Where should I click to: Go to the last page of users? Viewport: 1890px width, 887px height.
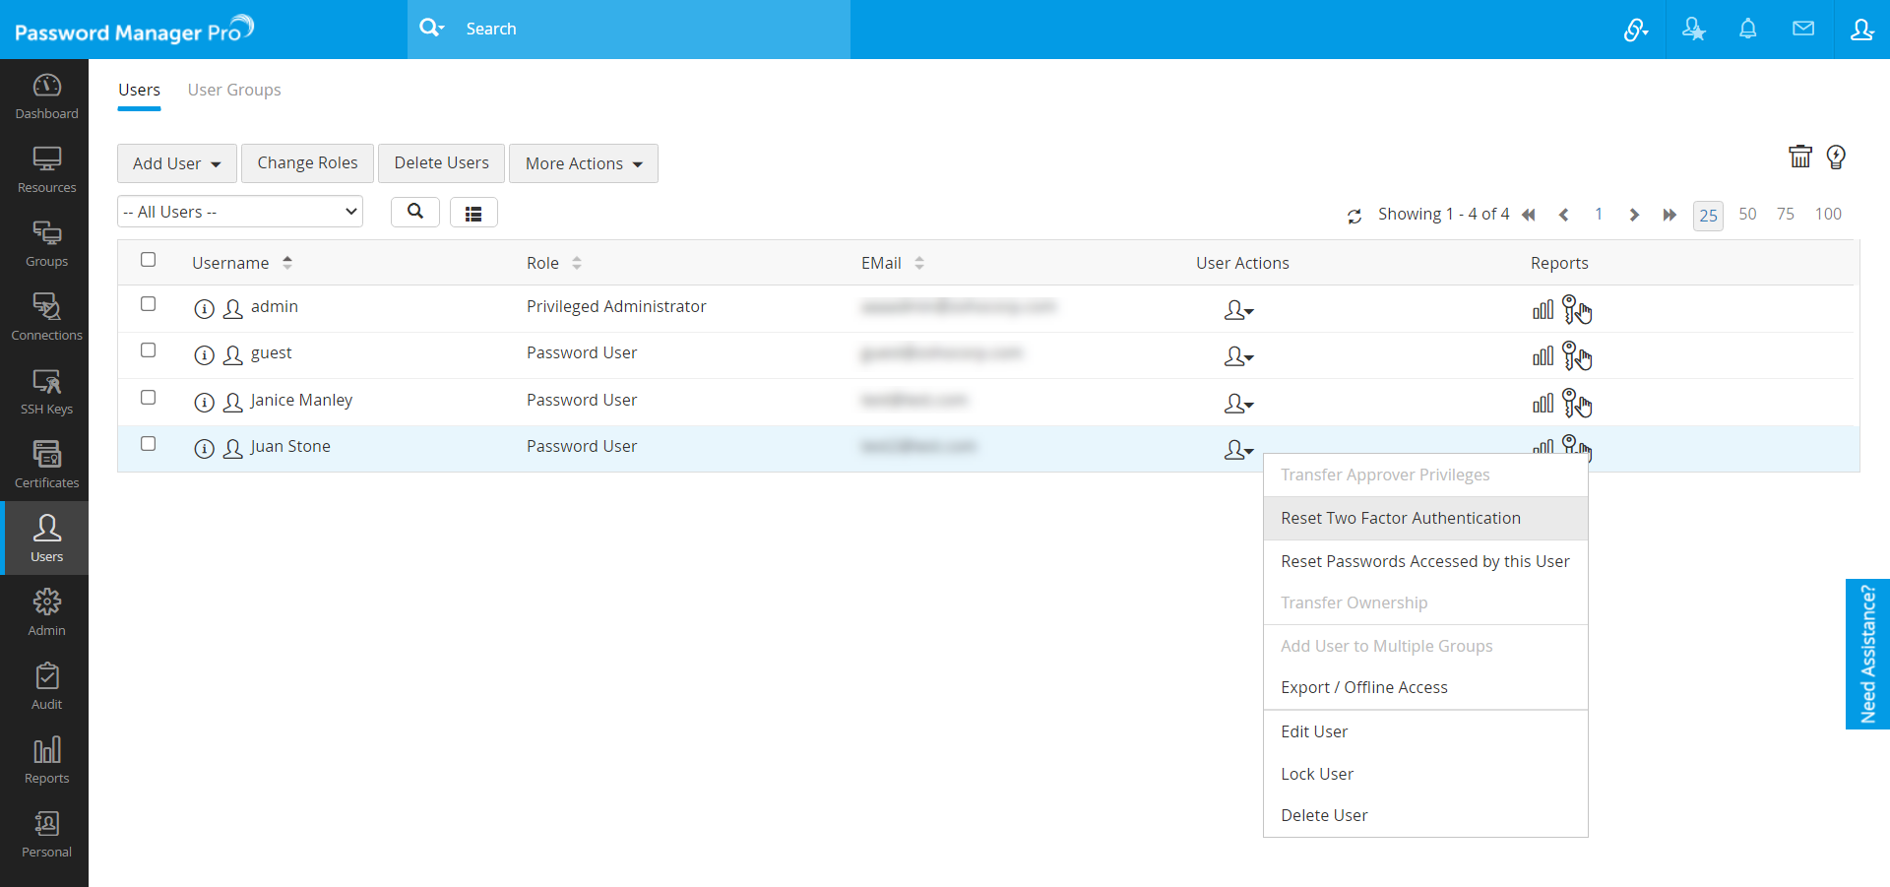coord(1669,215)
